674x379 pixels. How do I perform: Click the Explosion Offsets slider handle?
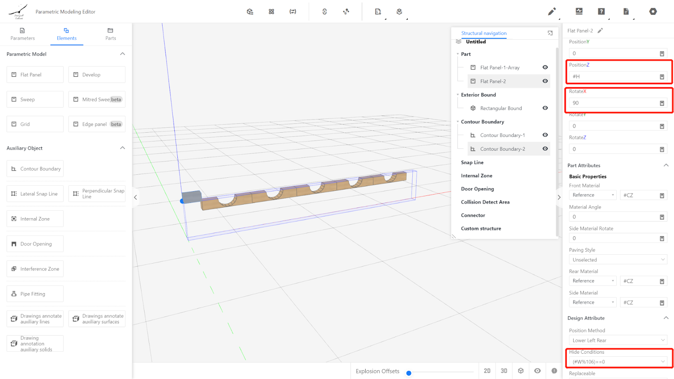pyautogui.click(x=409, y=373)
